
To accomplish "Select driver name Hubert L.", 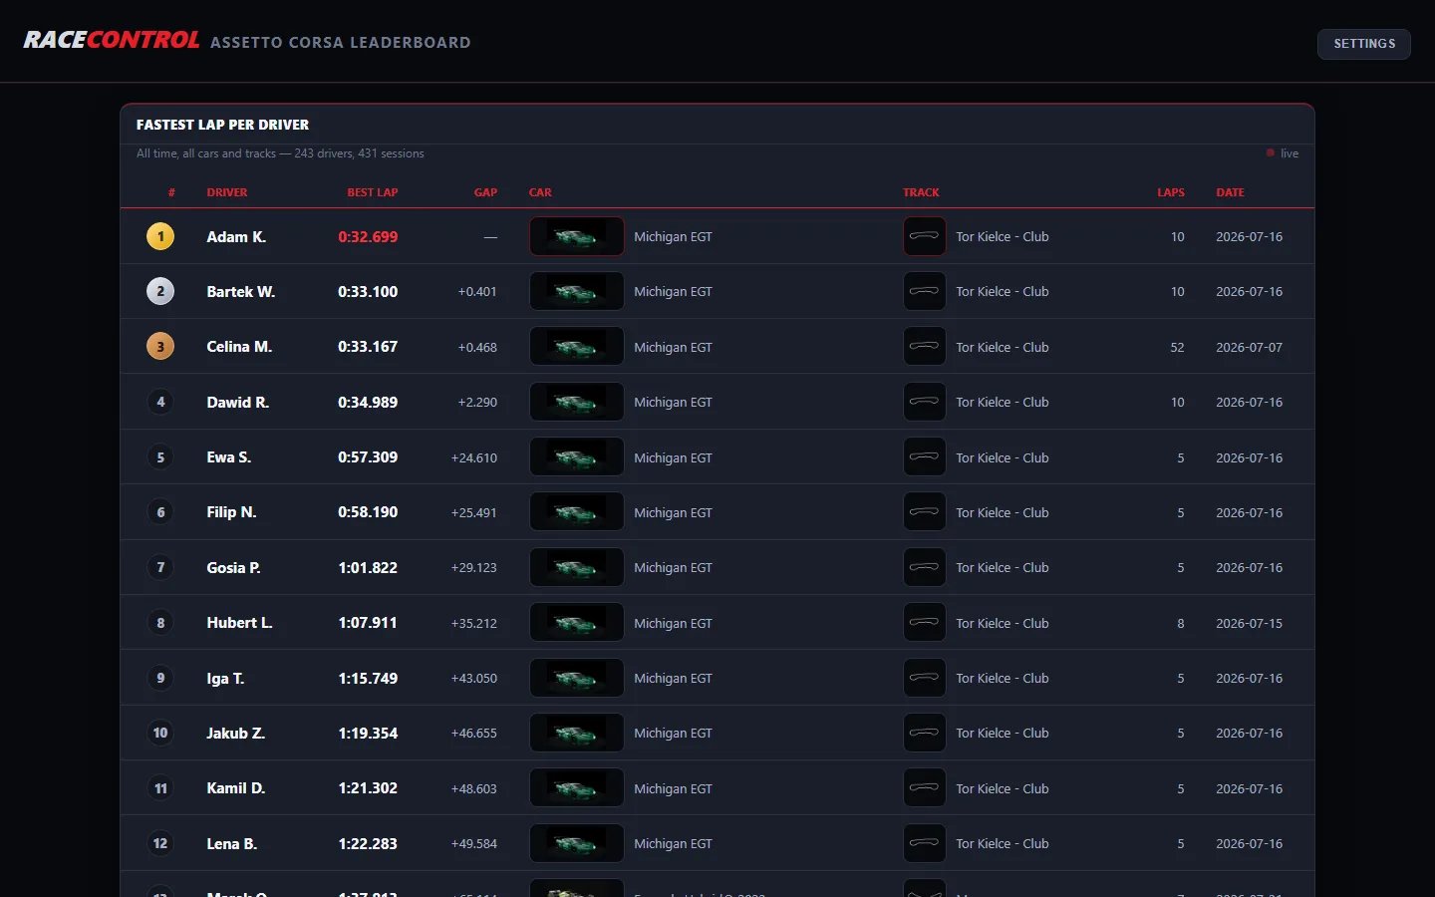I will click(240, 623).
